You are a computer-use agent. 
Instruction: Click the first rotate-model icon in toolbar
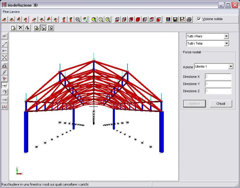pos(5,19)
